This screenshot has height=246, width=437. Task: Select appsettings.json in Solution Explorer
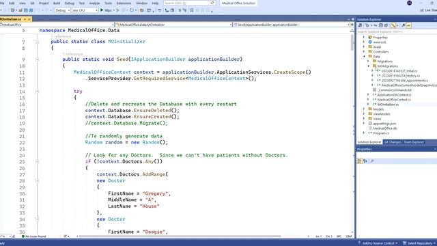[384, 124]
